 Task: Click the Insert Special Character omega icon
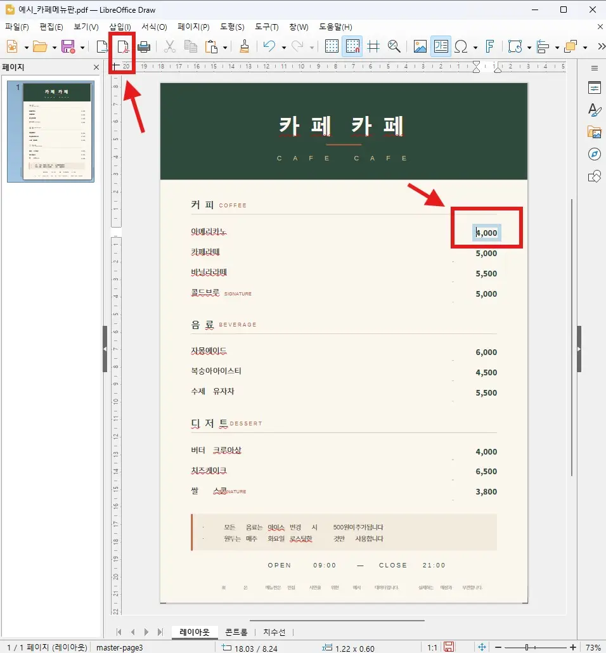(461, 46)
